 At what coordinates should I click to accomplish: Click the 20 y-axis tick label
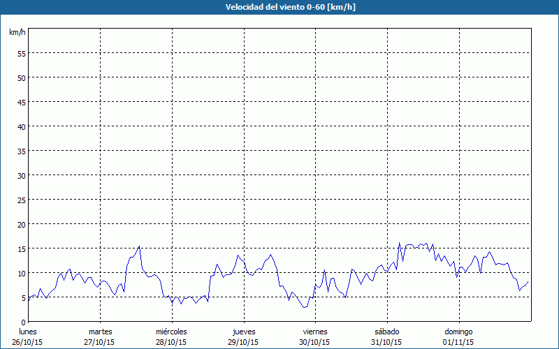21,224
